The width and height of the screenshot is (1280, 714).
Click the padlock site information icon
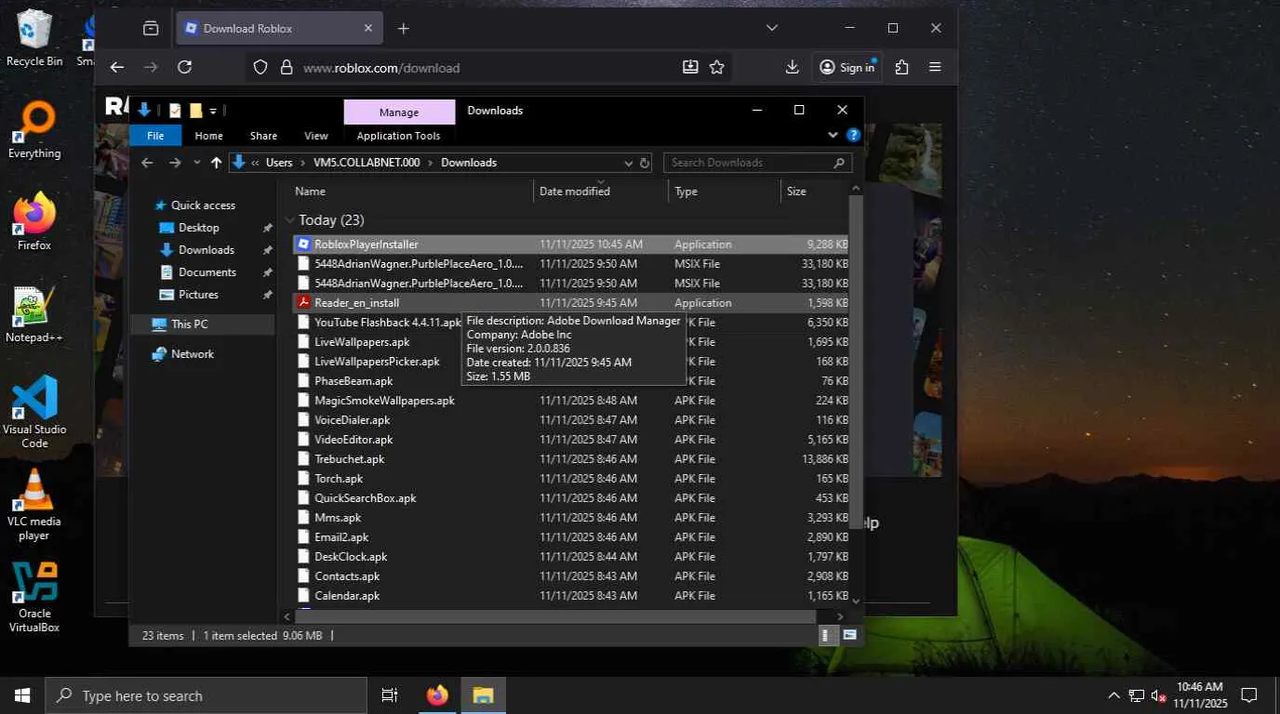tap(286, 67)
